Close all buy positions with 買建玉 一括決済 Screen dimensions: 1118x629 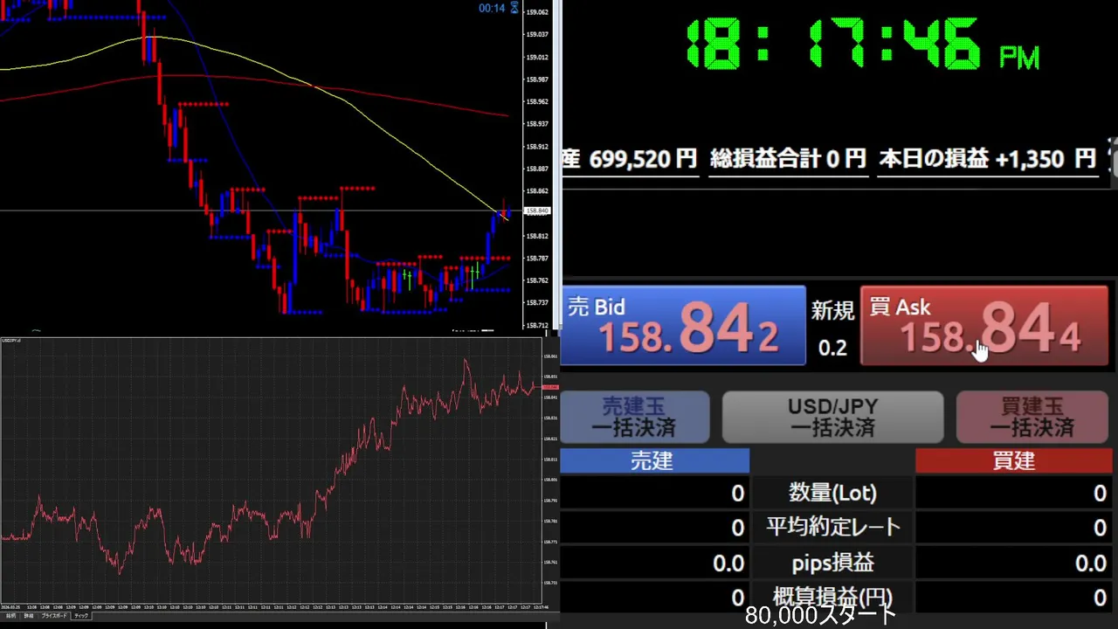click(1032, 417)
